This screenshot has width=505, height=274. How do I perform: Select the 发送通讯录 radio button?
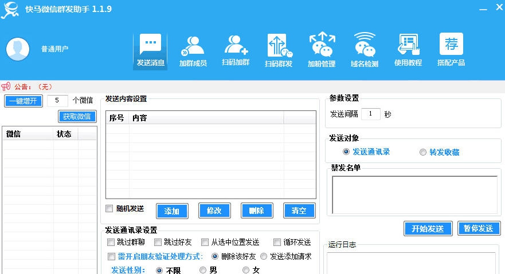coord(346,152)
